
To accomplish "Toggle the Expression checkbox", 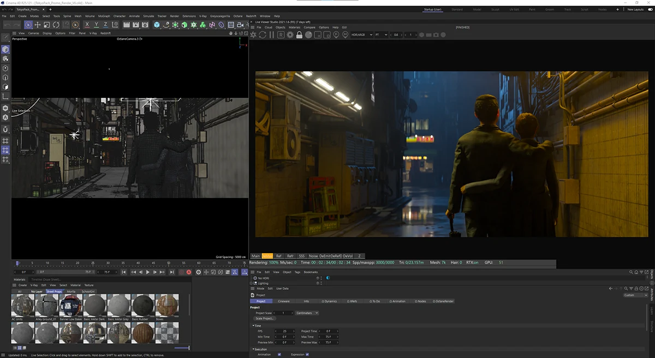I will (x=307, y=354).
